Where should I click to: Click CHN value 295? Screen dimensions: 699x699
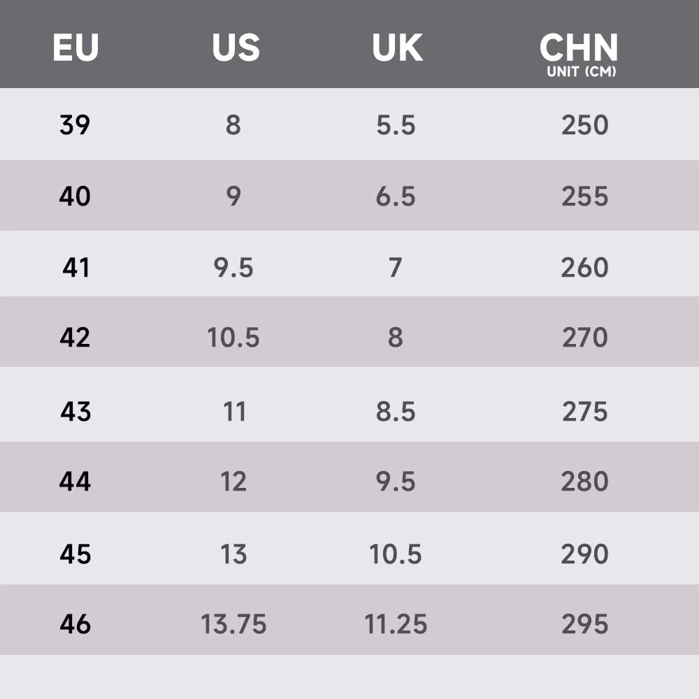click(584, 624)
